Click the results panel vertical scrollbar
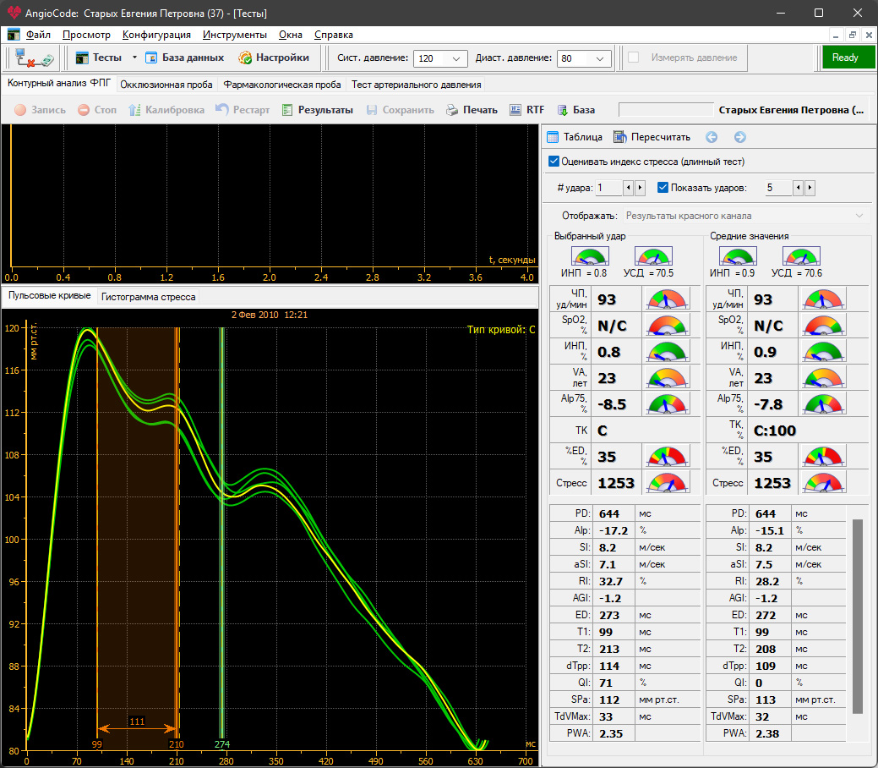Viewport: 878px width, 768px height. pyautogui.click(x=858, y=617)
